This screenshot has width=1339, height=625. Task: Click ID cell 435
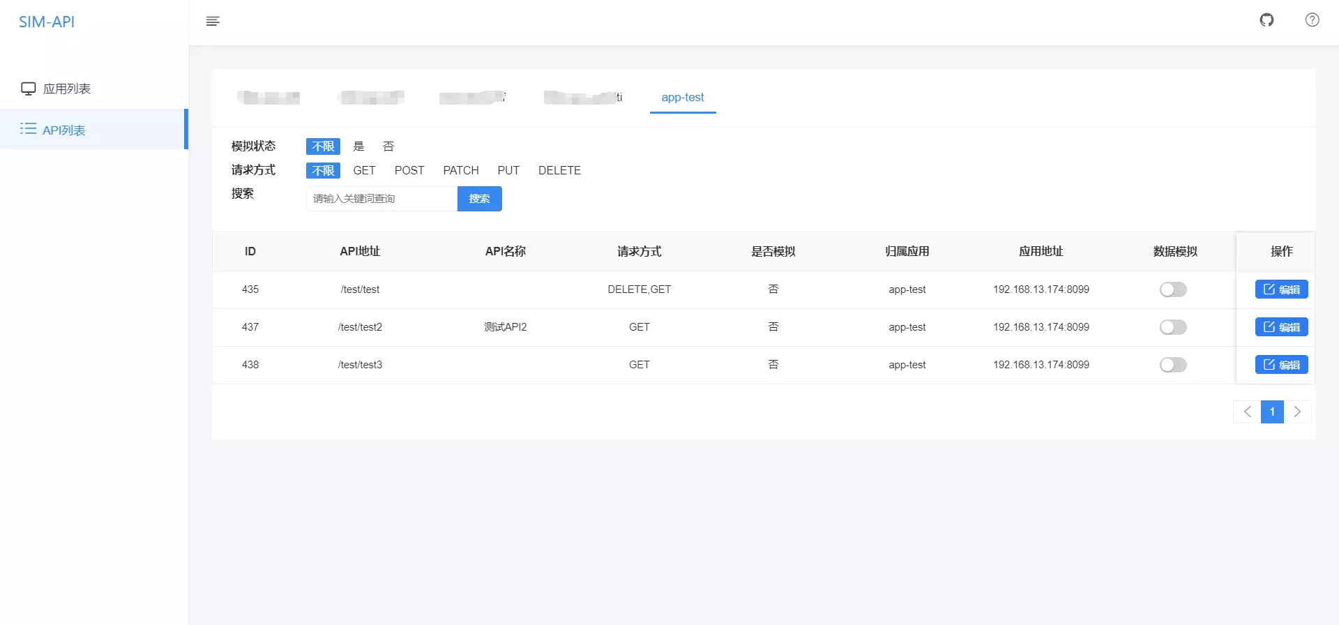250,289
